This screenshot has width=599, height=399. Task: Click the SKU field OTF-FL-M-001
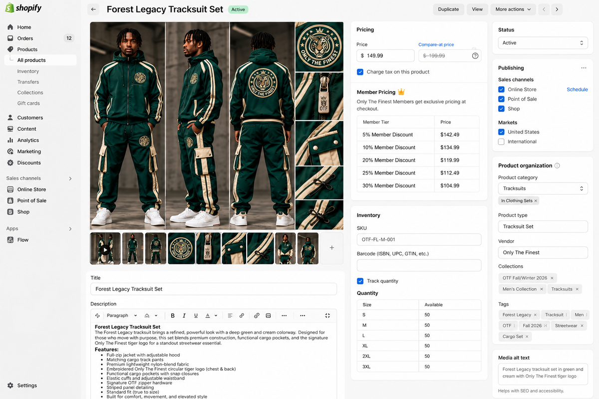(419, 239)
